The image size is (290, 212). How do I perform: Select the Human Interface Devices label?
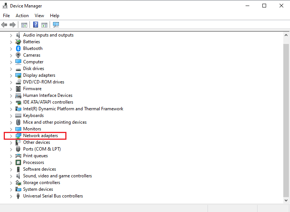pos(48,95)
